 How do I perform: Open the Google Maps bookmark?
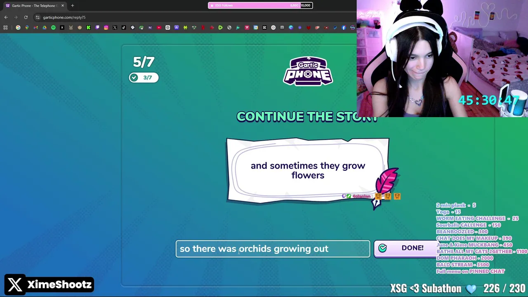coord(27,28)
